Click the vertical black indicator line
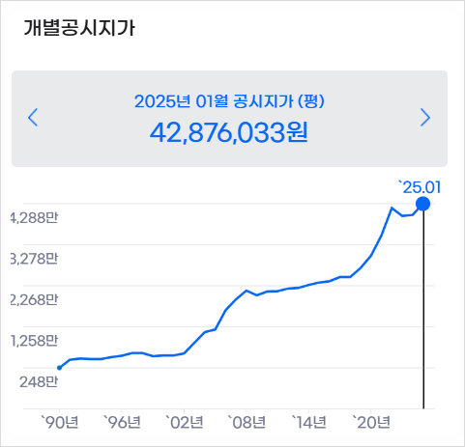Viewport: 465px width, 447px height. tap(423, 310)
